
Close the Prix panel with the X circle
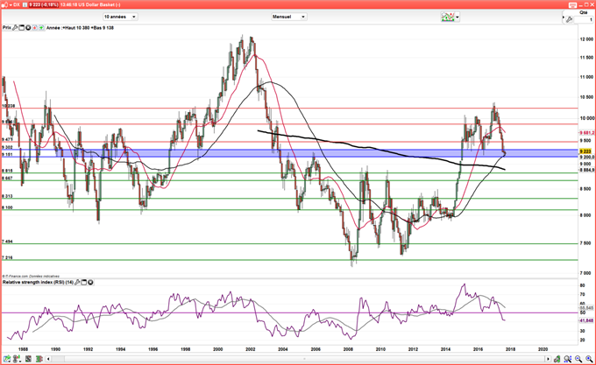click(28, 28)
